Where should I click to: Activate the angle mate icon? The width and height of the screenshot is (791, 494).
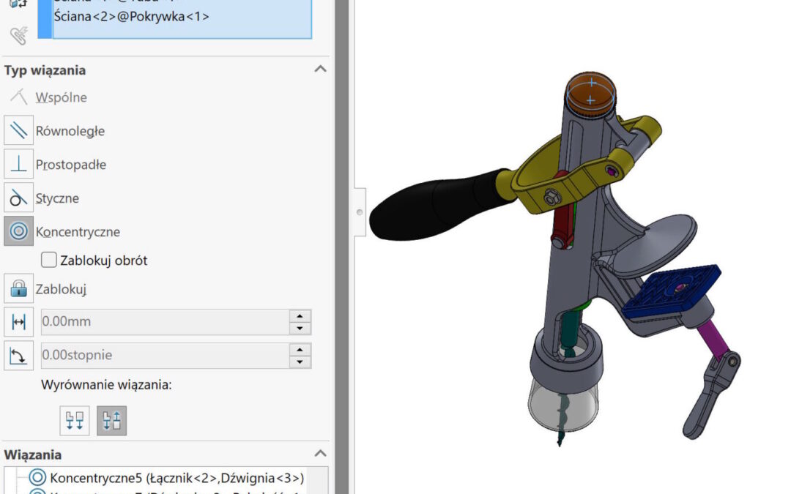[18, 356]
